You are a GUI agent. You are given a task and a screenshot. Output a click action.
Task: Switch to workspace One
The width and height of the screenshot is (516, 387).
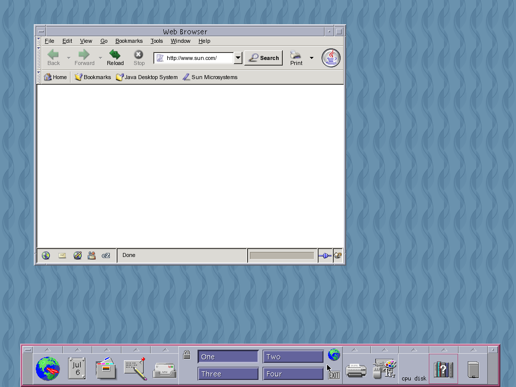point(228,357)
